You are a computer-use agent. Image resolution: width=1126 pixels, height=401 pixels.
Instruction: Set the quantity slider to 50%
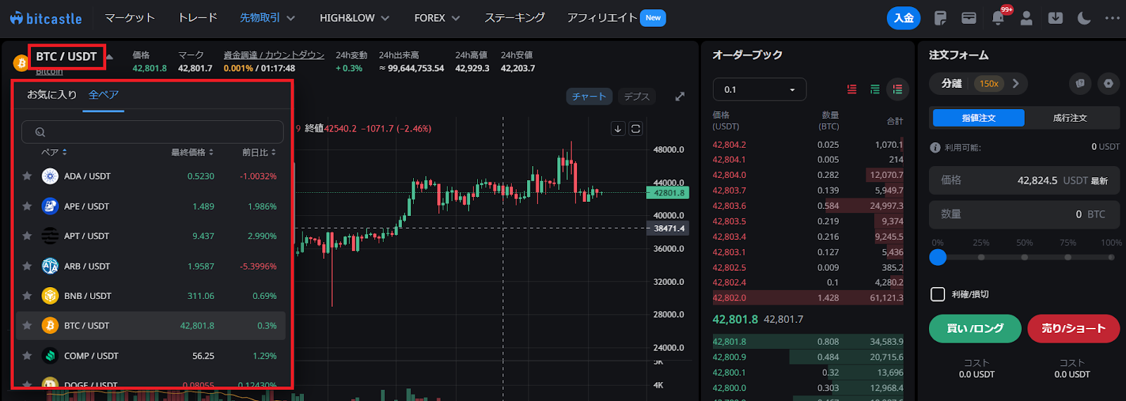click(1025, 257)
